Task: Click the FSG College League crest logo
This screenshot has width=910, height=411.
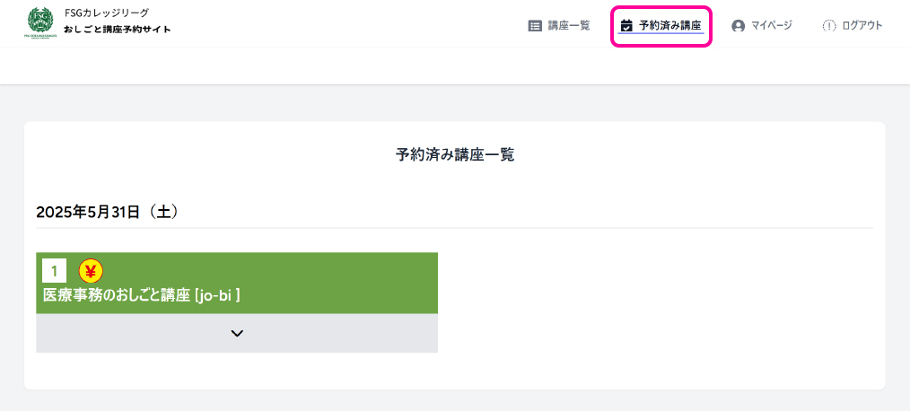Action: 40,22
